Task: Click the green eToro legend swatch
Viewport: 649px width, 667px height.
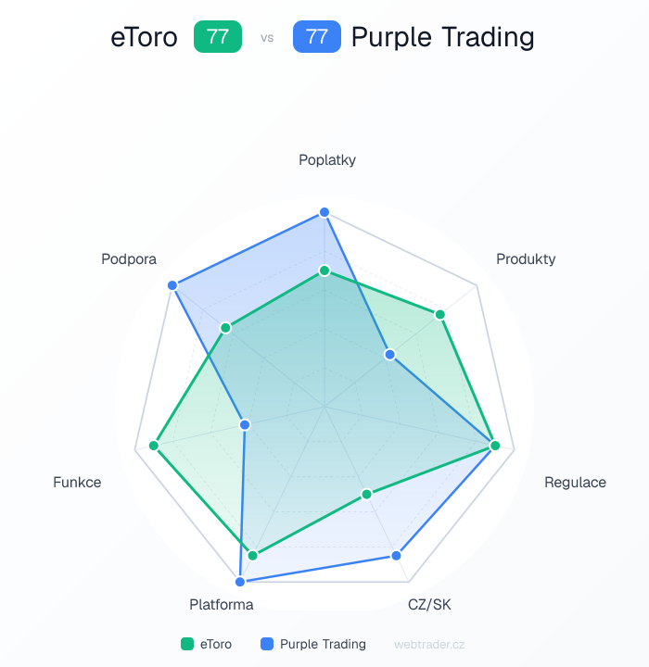Action: [186, 644]
